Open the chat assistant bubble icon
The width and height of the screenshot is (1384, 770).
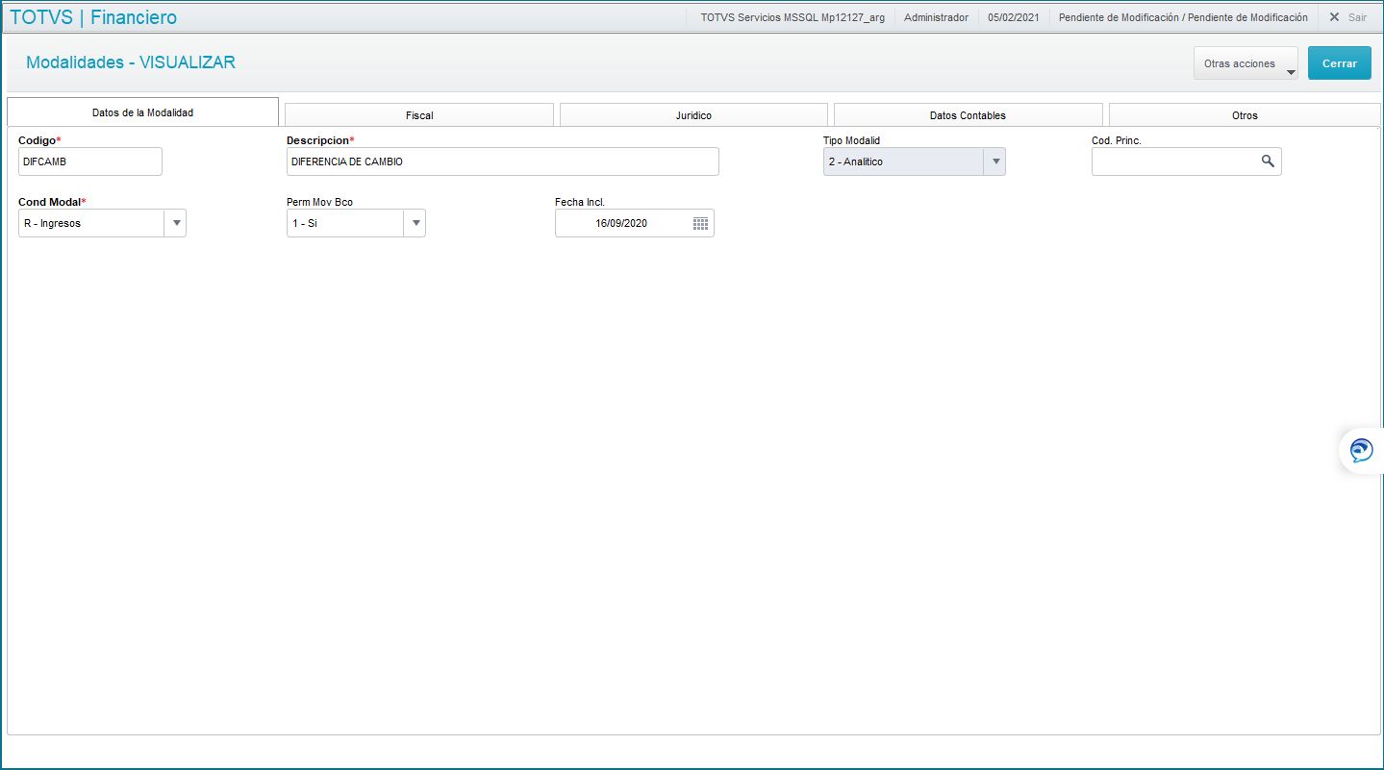point(1361,451)
